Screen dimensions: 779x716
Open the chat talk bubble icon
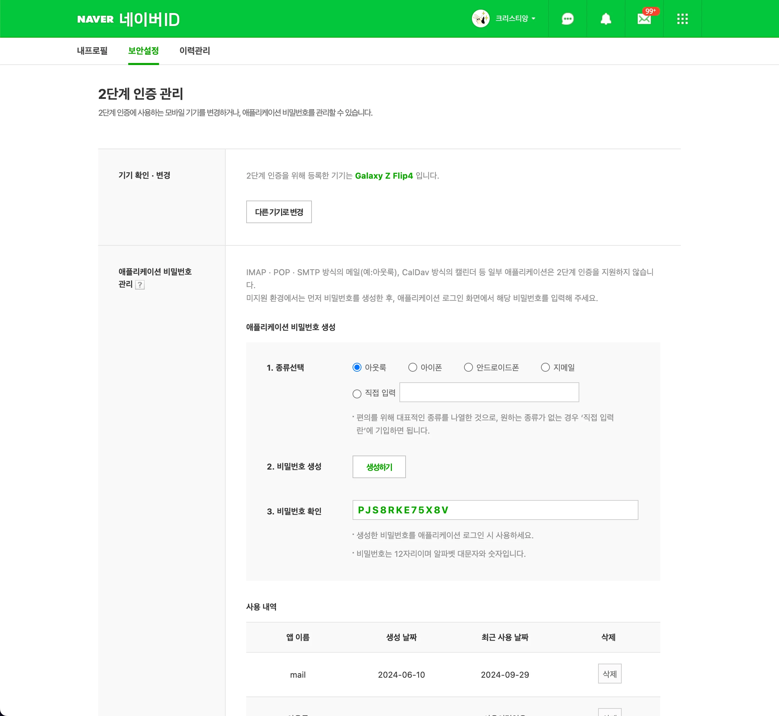pos(567,19)
